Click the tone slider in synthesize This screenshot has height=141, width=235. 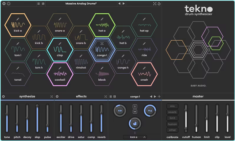pos(7,118)
